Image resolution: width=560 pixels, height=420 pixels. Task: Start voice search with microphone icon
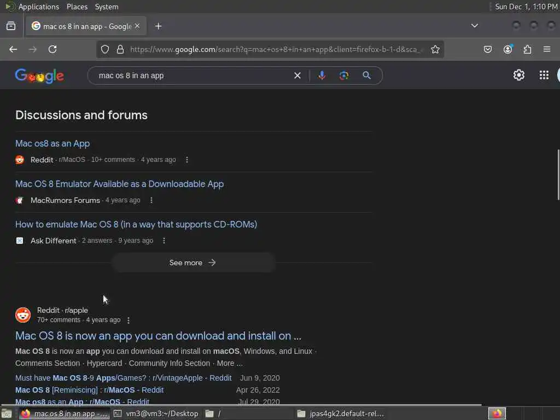pos(322,75)
